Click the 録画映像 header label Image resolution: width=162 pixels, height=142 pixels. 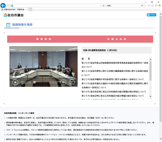click(x=43, y=39)
